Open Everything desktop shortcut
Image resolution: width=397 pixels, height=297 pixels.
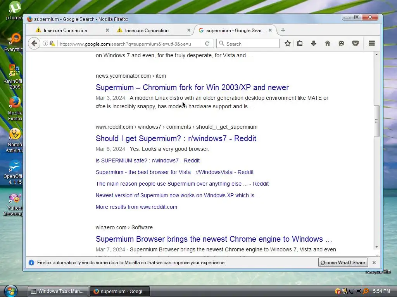pyautogui.click(x=14, y=43)
